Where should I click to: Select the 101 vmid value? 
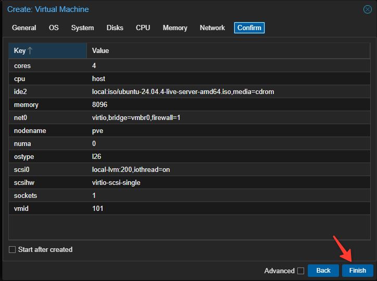coord(97,208)
